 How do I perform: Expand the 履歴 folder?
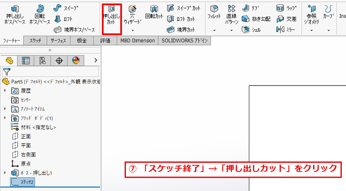[5, 91]
